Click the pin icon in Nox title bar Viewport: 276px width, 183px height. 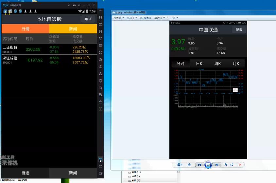pyautogui.click(x=69, y=5)
